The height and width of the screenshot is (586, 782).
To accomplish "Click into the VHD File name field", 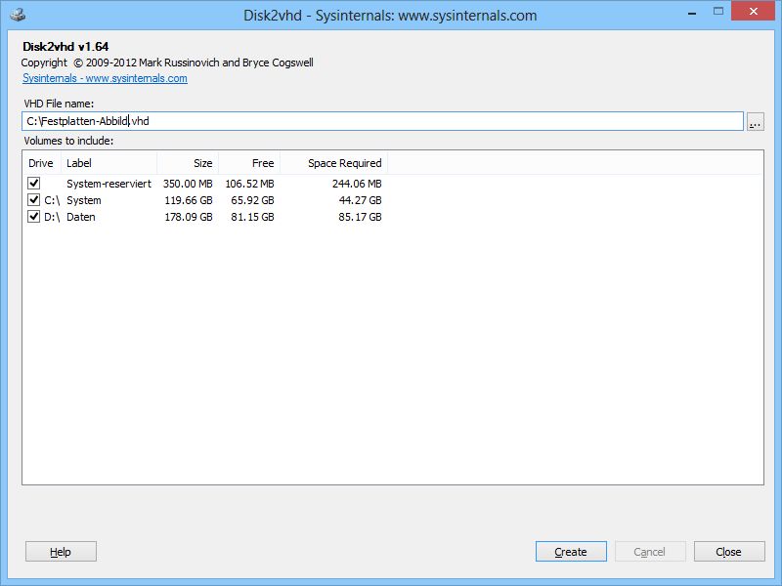I will (382, 121).
